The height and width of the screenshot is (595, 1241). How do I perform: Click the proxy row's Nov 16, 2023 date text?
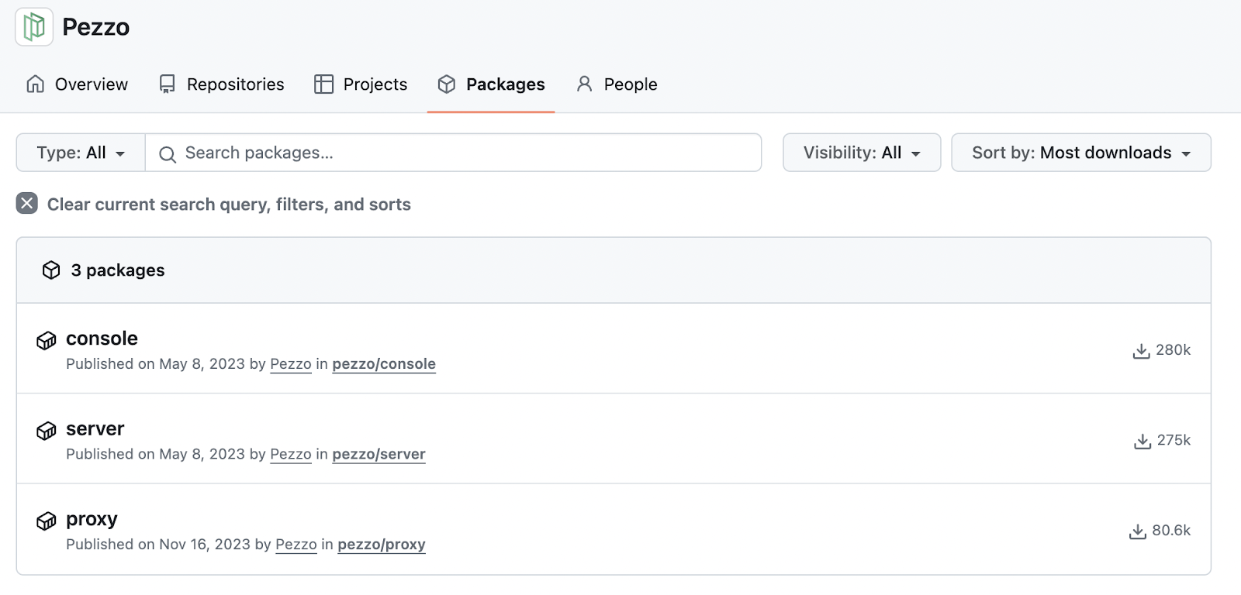(x=205, y=545)
